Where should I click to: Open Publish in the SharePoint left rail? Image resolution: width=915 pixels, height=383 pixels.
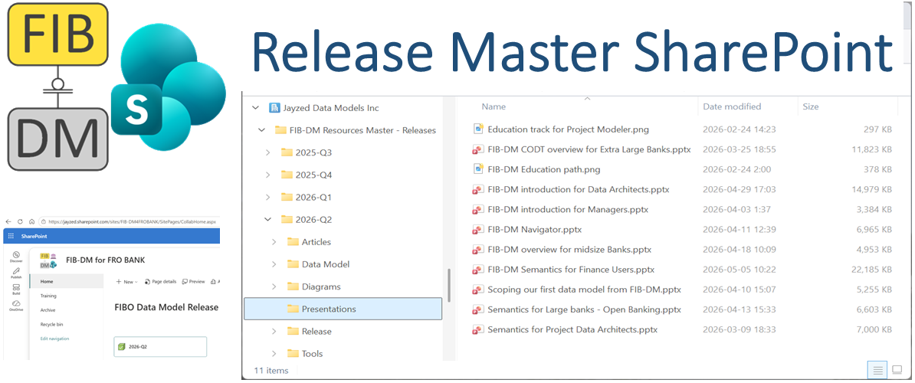point(16,273)
